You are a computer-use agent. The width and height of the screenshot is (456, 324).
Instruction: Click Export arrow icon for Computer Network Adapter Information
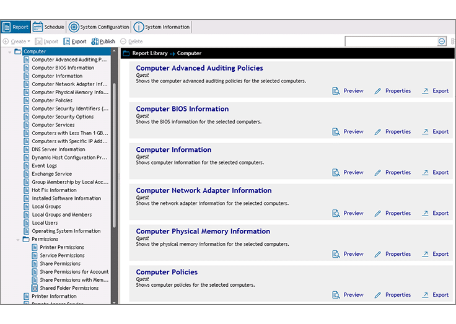425,213
